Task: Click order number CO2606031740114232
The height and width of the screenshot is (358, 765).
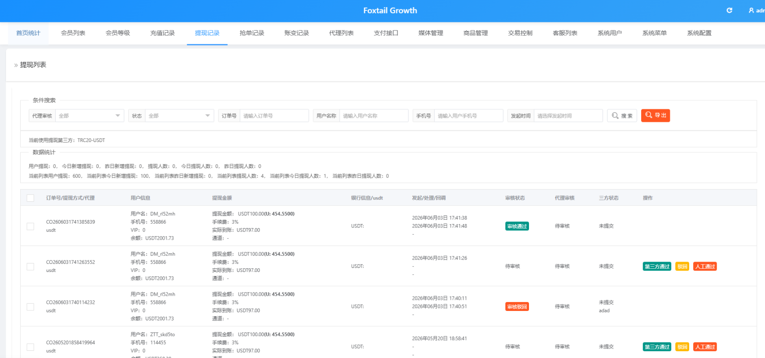Action: coord(70,302)
